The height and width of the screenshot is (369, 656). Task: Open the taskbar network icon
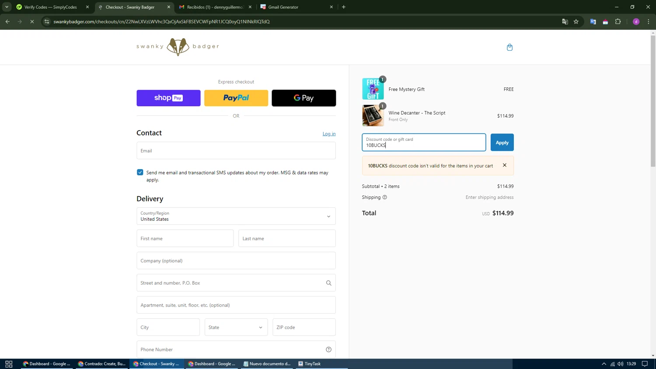pyautogui.click(x=612, y=364)
